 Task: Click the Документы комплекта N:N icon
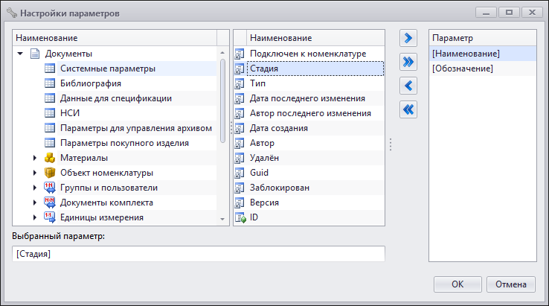pos(50,203)
